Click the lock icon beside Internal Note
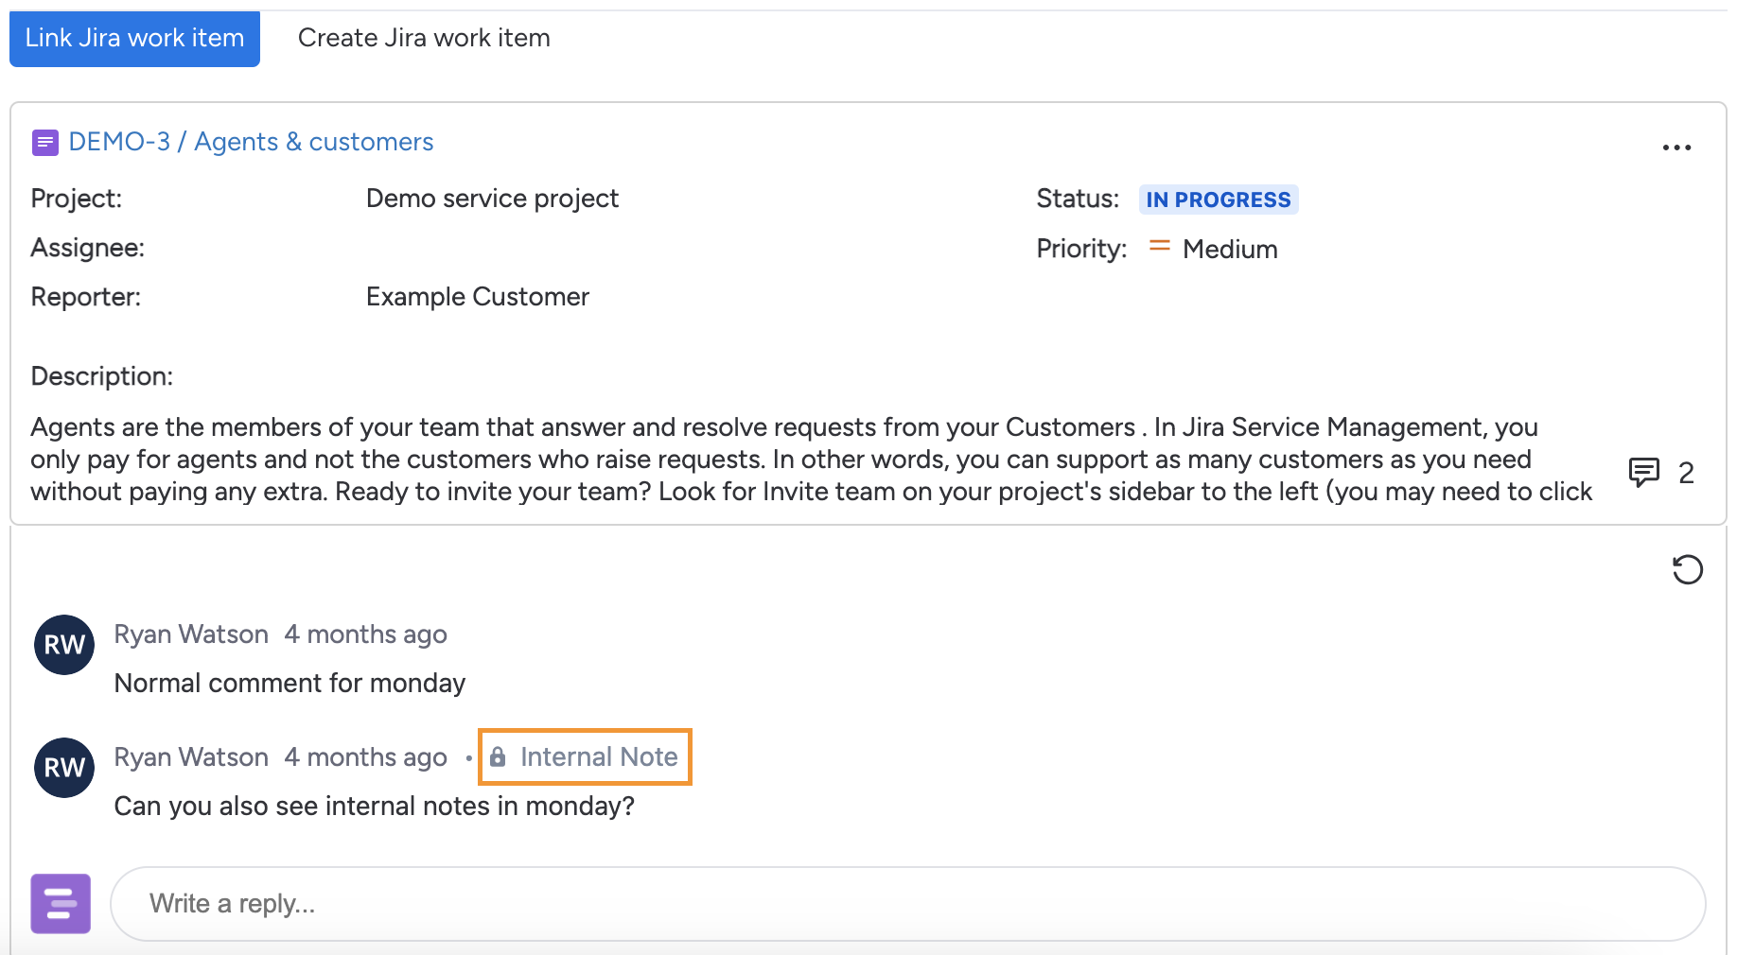This screenshot has width=1737, height=955. pyautogui.click(x=498, y=756)
